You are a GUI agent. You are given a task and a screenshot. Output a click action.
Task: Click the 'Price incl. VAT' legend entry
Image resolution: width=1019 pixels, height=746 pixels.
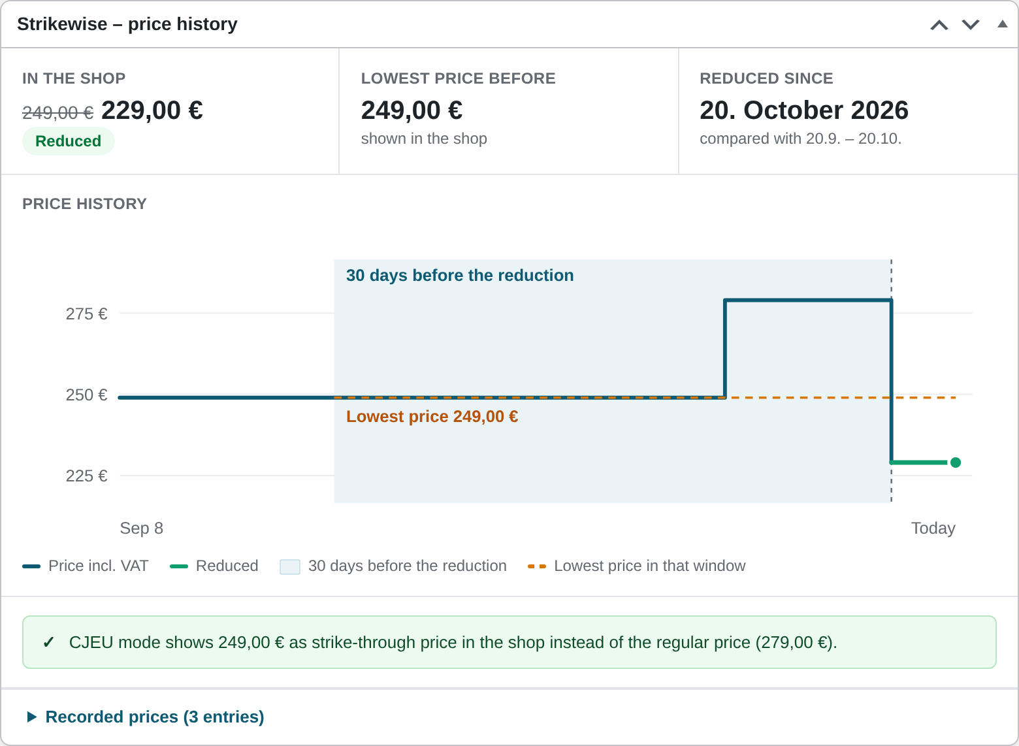click(86, 566)
